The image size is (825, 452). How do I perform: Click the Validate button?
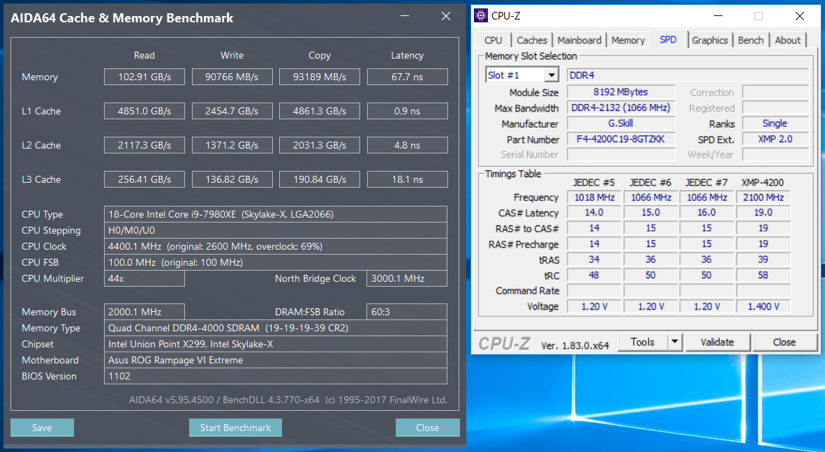[717, 342]
